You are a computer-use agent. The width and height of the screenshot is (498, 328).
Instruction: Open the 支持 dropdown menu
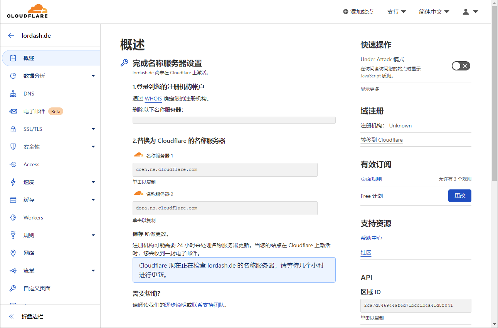[x=397, y=12]
